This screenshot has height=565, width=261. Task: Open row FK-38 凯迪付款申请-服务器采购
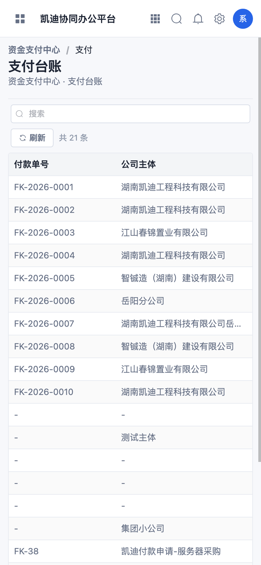(x=130, y=551)
